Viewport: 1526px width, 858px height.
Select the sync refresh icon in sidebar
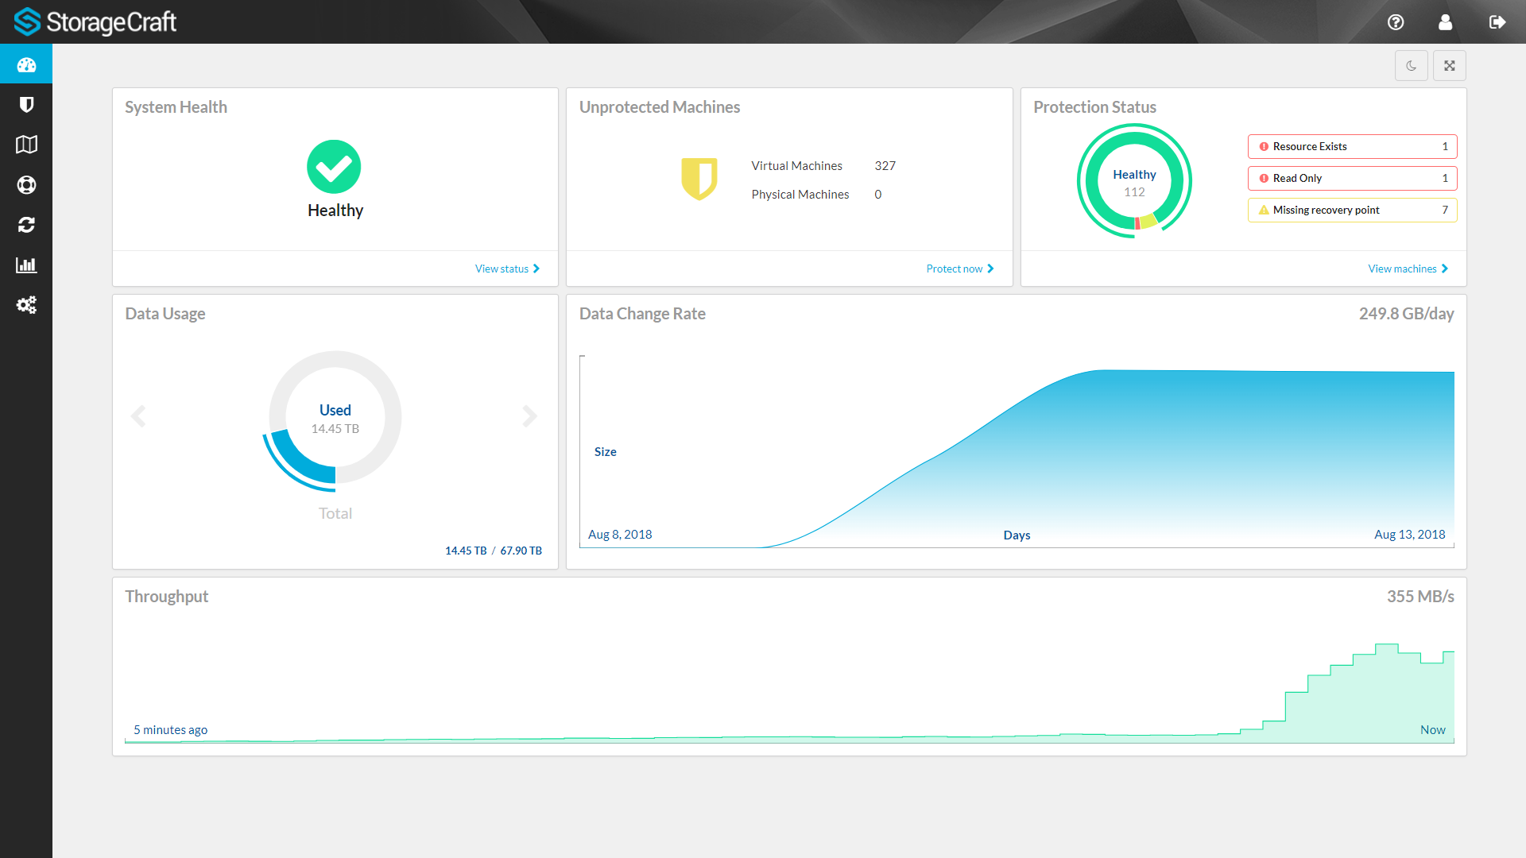coord(26,225)
